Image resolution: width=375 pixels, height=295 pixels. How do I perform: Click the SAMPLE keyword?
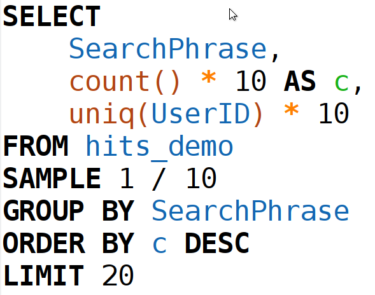(52, 178)
